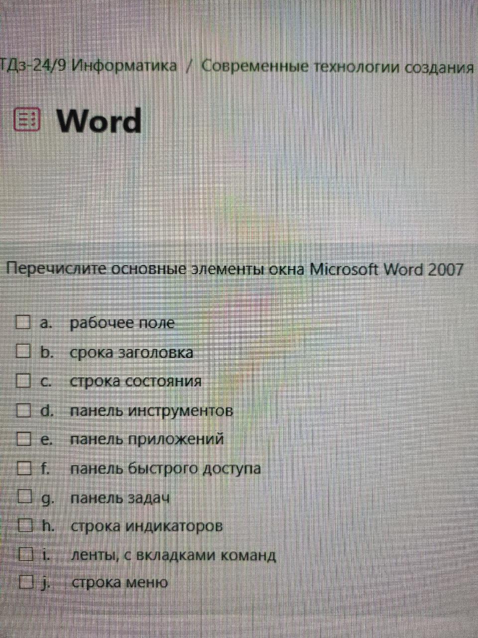Viewport: 478px width, 638px height.
Task: Click the ленты, с вкладками команд label
Action: [x=173, y=555]
